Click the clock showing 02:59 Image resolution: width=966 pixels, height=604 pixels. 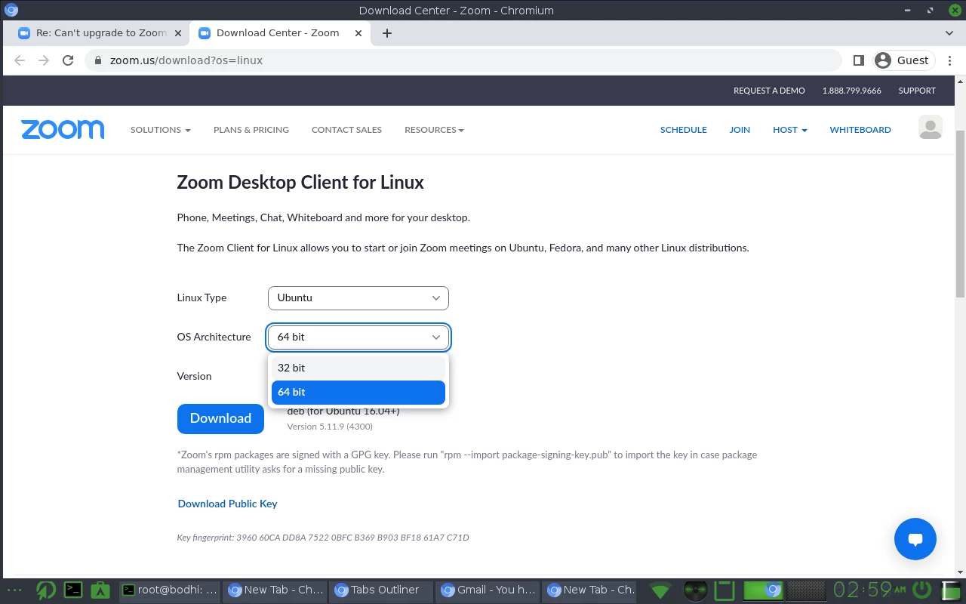[x=869, y=590]
